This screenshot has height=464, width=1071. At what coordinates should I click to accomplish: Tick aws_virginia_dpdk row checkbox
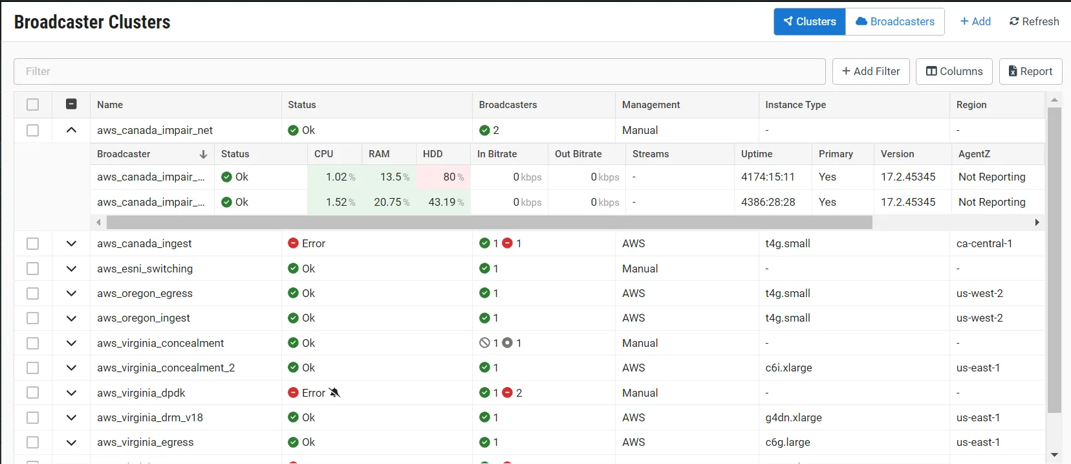click(x=33, y=393)
